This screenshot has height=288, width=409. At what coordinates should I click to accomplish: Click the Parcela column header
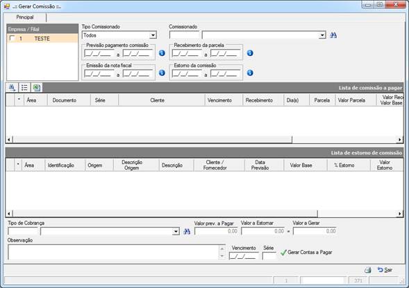322,100
